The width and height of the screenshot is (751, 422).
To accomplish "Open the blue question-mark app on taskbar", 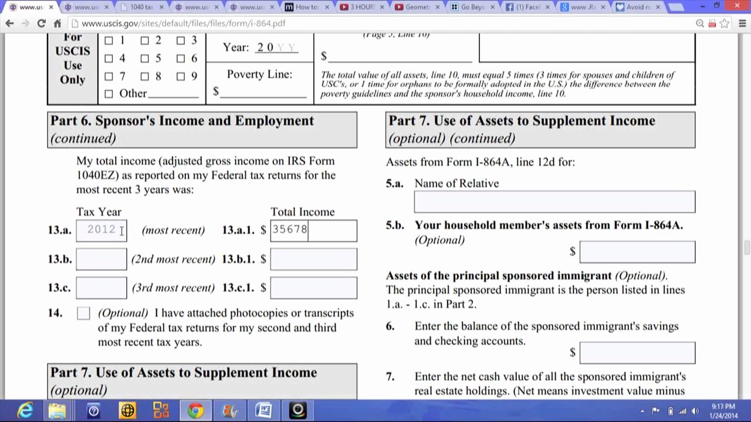I will point(93,410).
